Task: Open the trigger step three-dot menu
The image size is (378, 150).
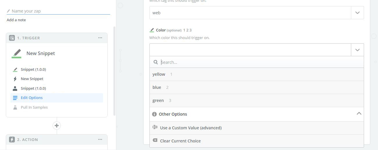Action: [100, 38]
